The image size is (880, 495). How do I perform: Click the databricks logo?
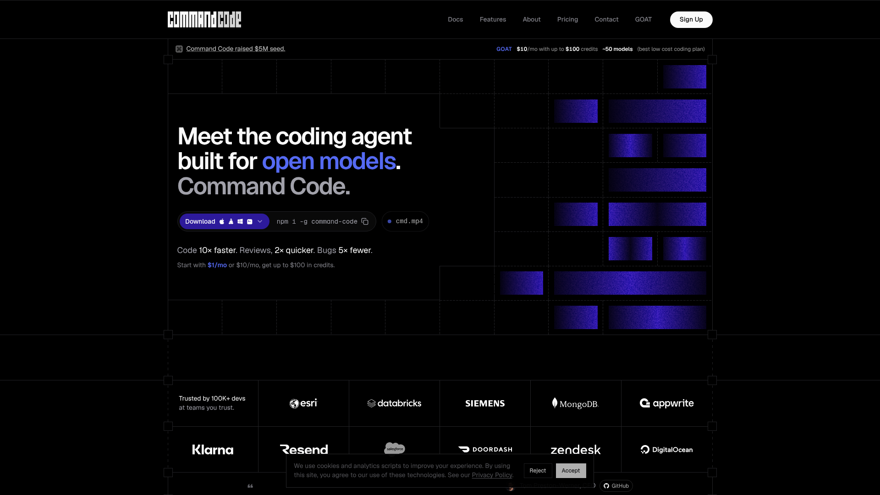pos(394,403)
